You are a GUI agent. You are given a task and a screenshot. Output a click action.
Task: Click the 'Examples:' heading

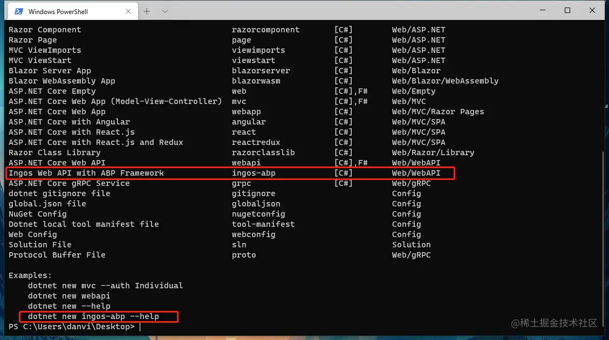tap(30, 275)
